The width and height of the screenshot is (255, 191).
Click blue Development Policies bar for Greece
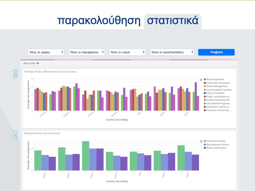coord(117,163)
